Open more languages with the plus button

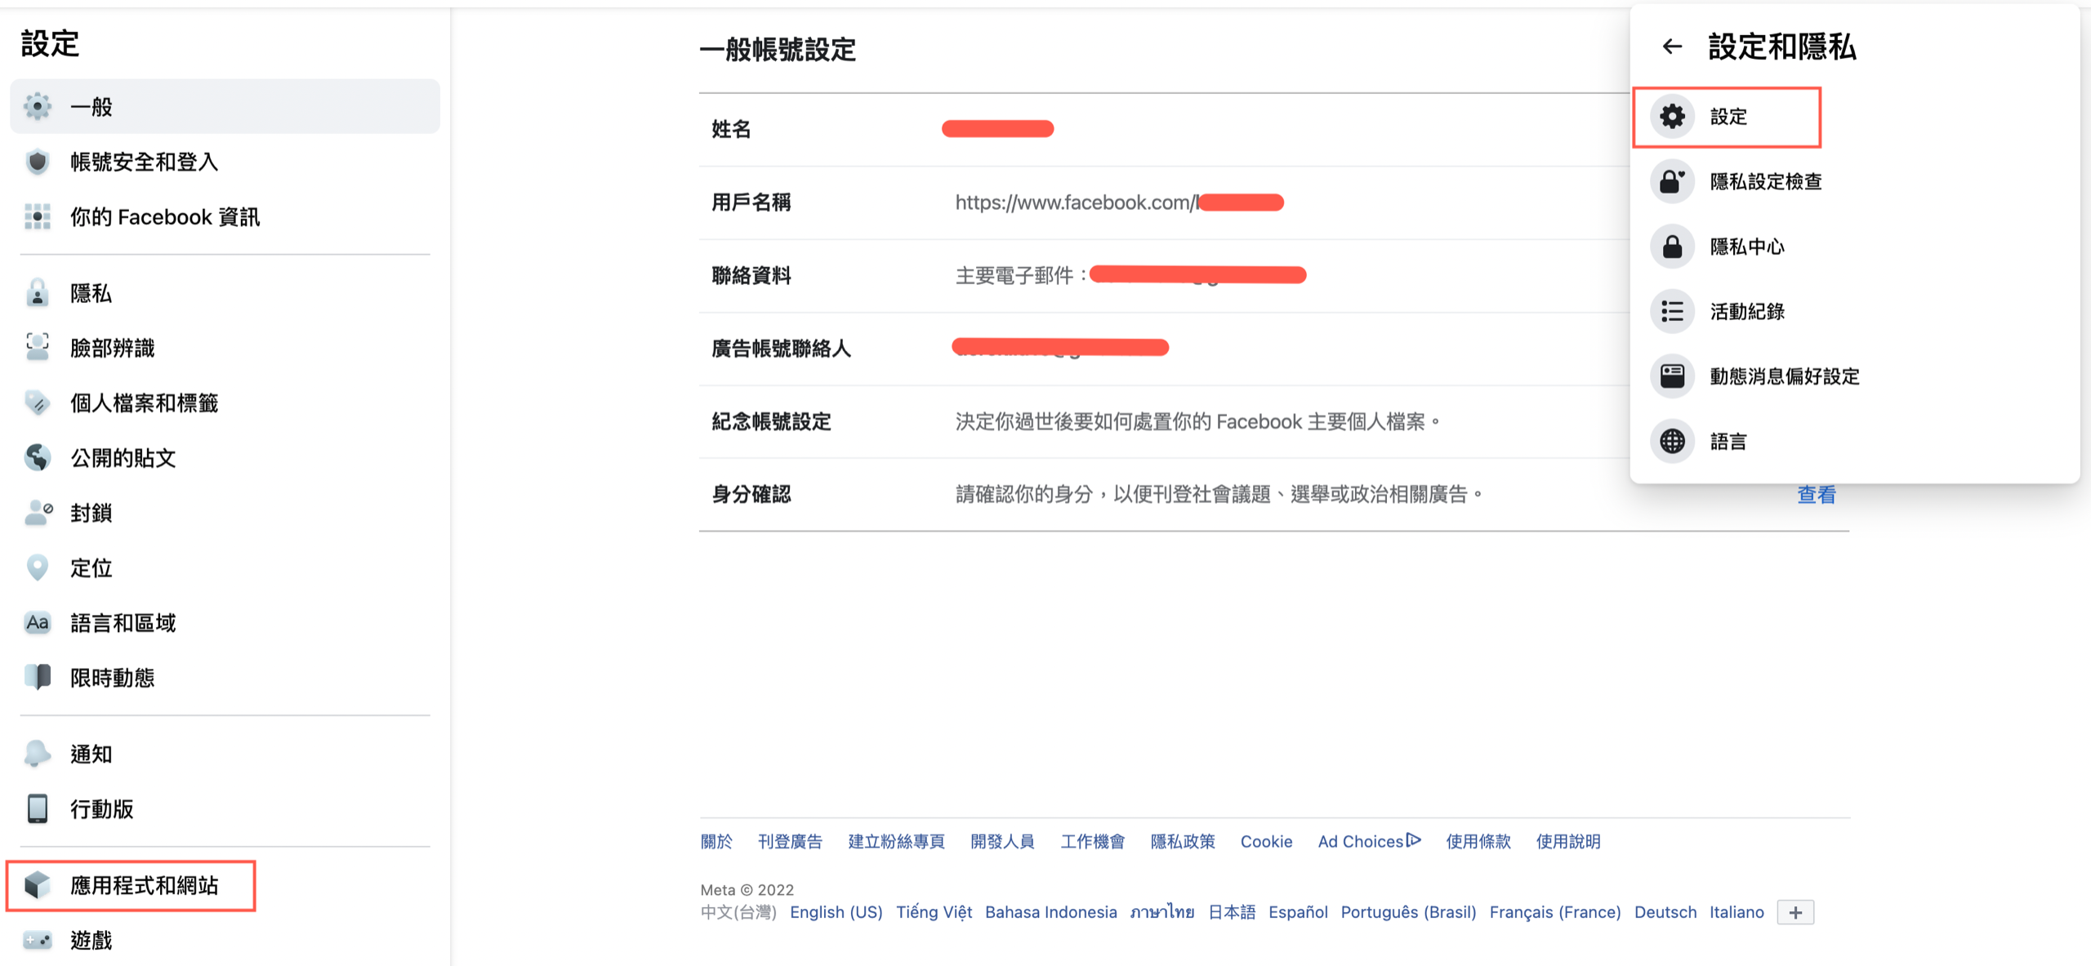(x=1795, y=912)
